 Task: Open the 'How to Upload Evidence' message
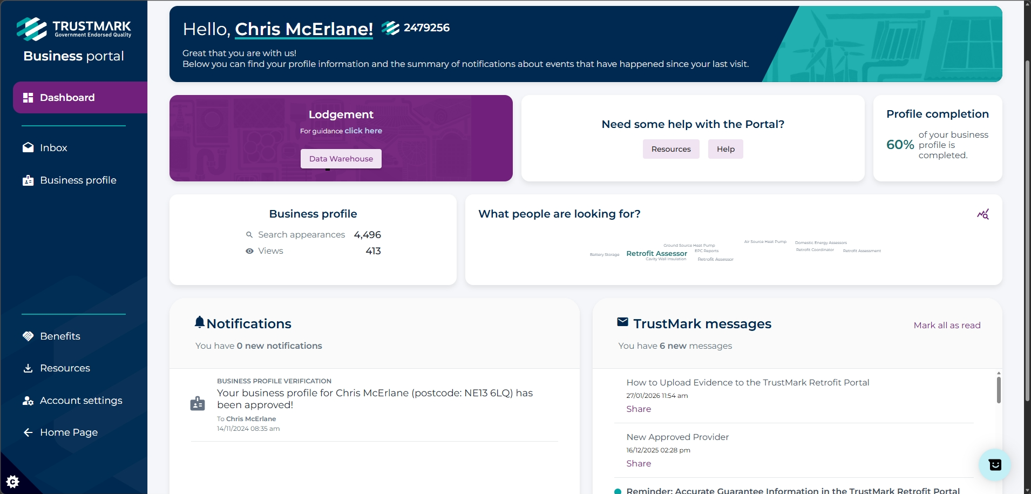coord(748,383)
